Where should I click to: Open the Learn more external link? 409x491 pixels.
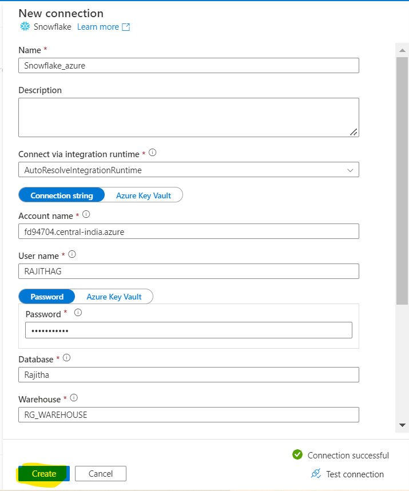click(x=104, y=27)
